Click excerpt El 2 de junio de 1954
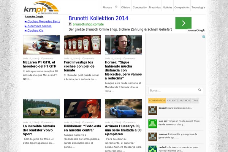This screenshot has width=228, height=152. point(39,141)
